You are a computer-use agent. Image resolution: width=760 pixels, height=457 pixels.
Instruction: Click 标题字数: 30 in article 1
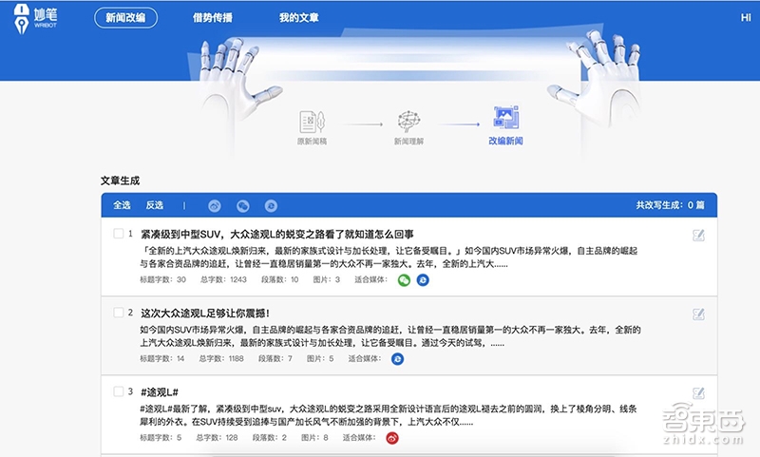162,279
